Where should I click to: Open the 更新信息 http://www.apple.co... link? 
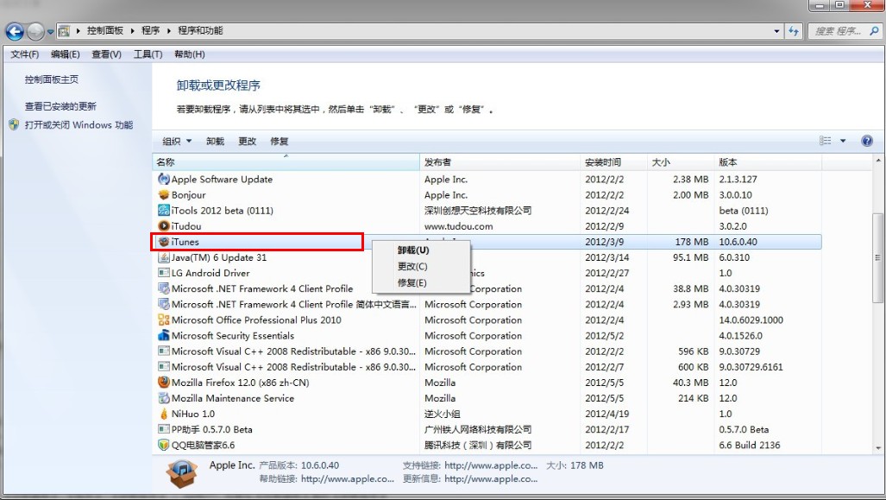click(491, 479)
